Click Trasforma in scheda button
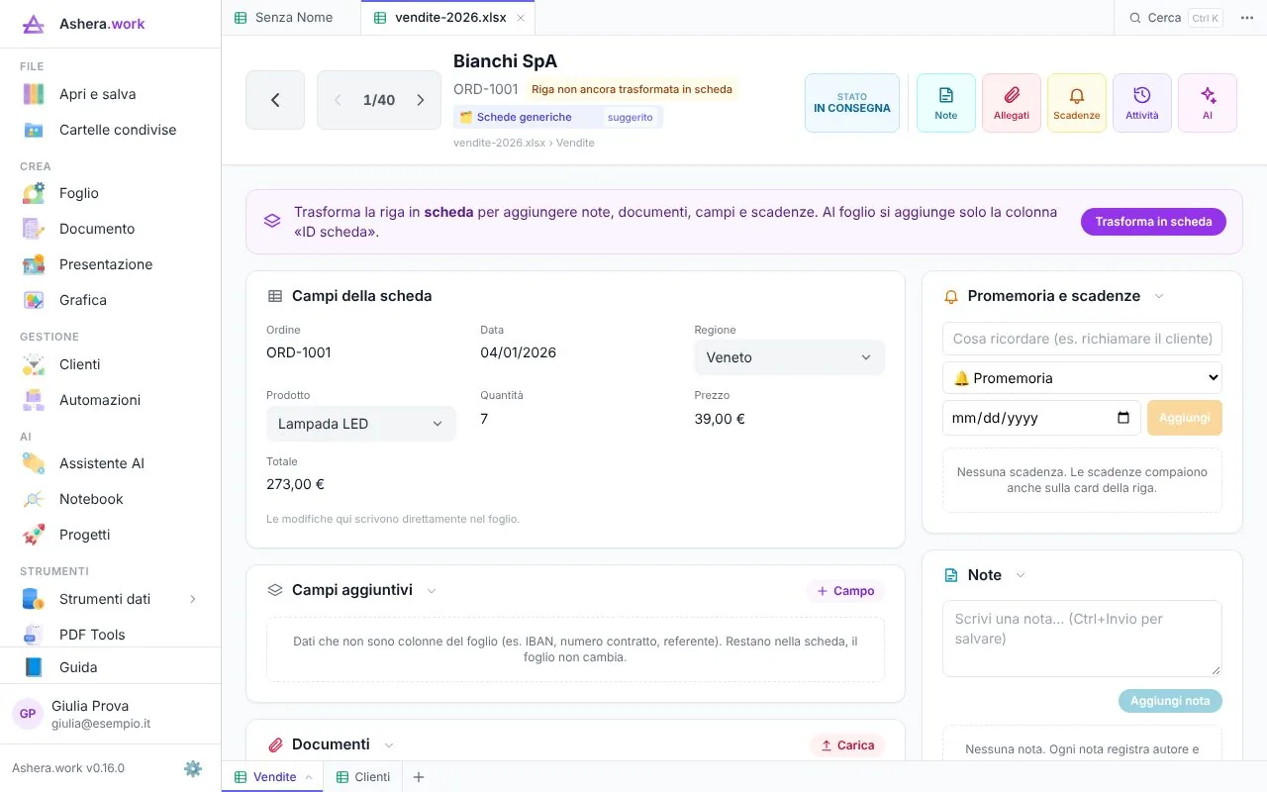Screen dimensions: 1267x792 tap(1153, 222)
